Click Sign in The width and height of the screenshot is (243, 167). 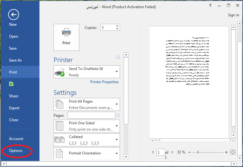click(x=233, y=15)
